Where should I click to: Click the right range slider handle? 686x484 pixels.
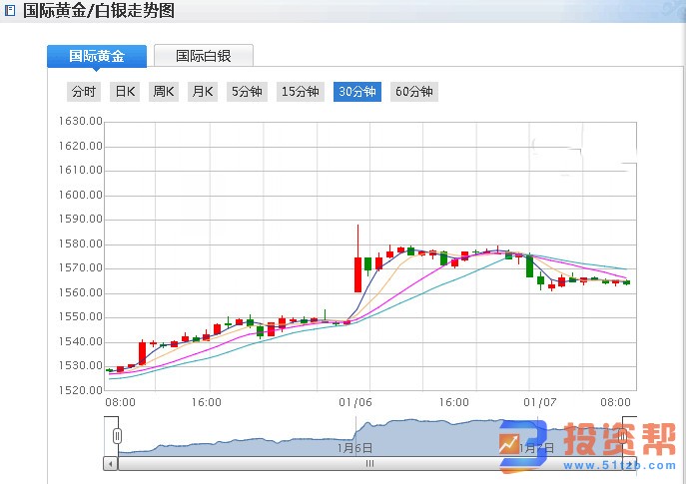(x=622, y=436)
